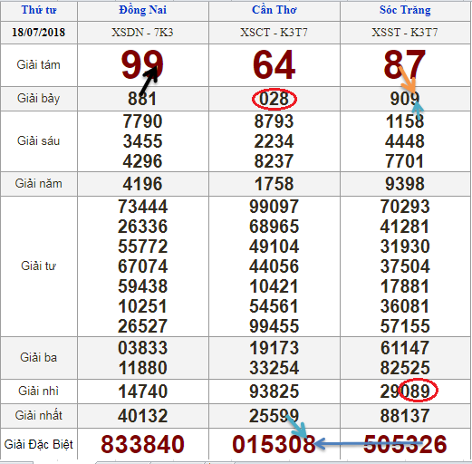Screen dimensions: 472x464
Task: Click the Giải tám number 64
Action: [274, 64]
